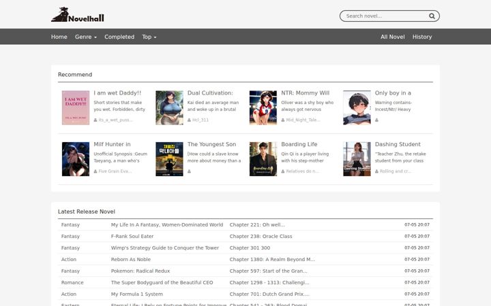The image size is (491, 306).
Task: Open reading History page
Action: tap(422, 37)
